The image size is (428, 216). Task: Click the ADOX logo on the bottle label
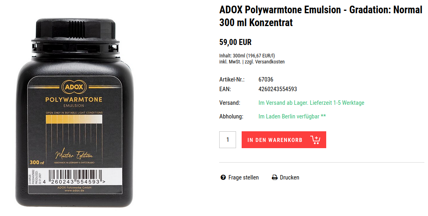pyautogui.click(x=74, y=87)
